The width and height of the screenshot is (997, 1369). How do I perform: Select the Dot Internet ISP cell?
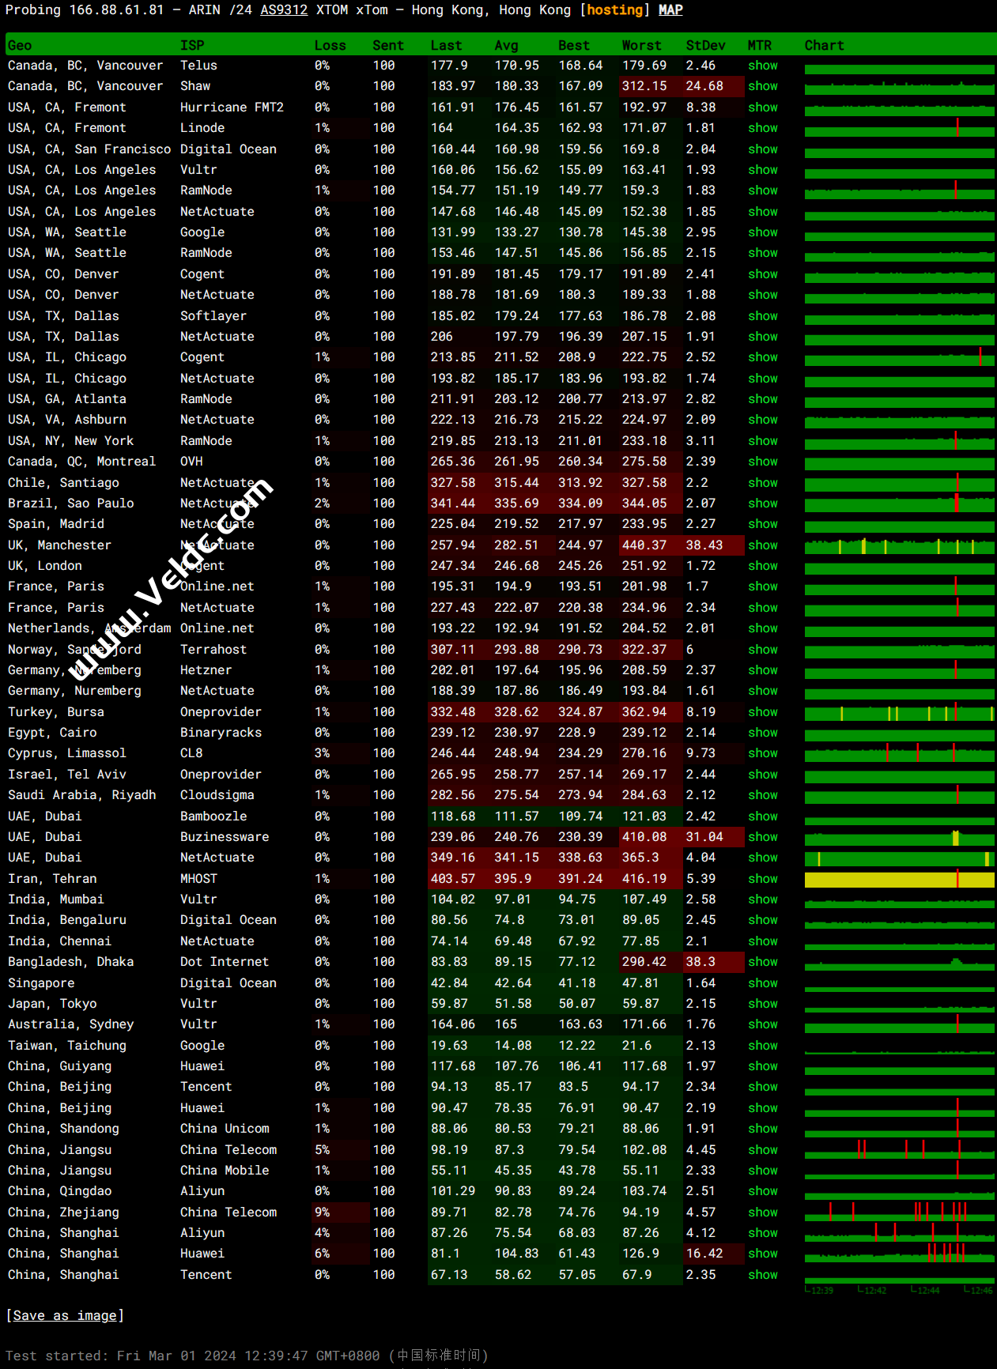pyautogui.click(x=225, y=962)
